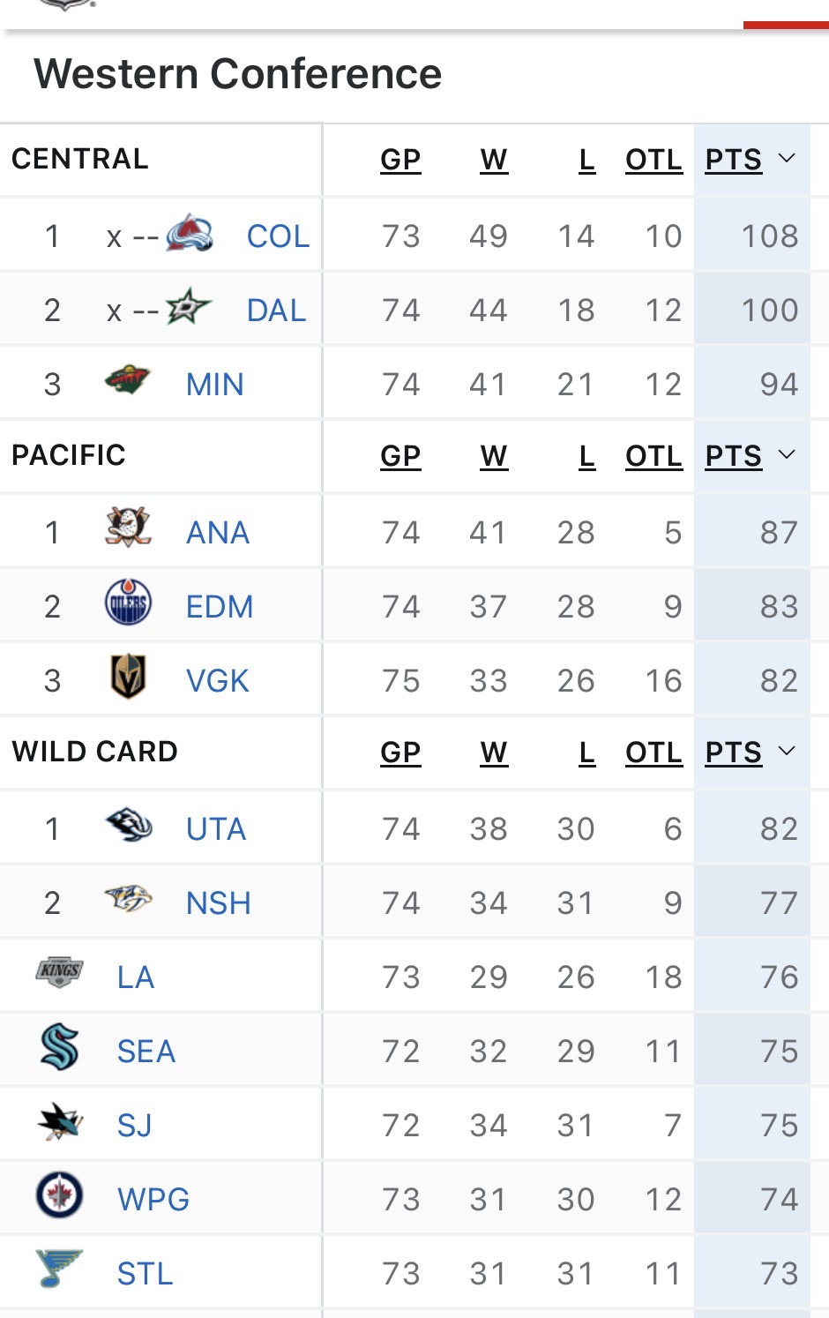Sort Central division by L column
Image resolution: width=829 pixels, height=1318 pixels.
click(586, 160)
